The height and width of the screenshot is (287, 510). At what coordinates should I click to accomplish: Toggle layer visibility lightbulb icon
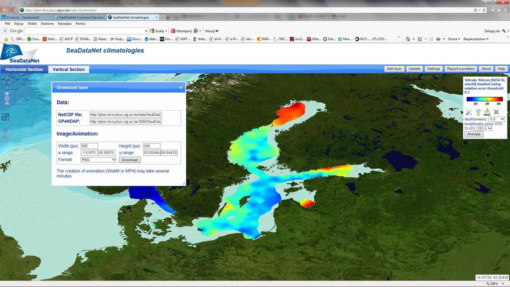click(x=478, y=112)
